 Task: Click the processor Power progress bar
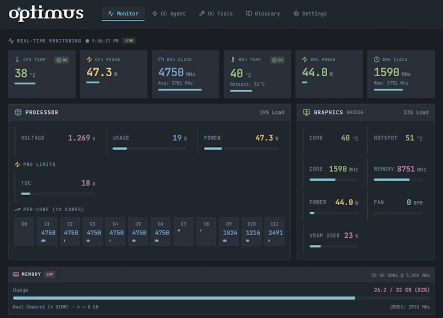(241, 148)
